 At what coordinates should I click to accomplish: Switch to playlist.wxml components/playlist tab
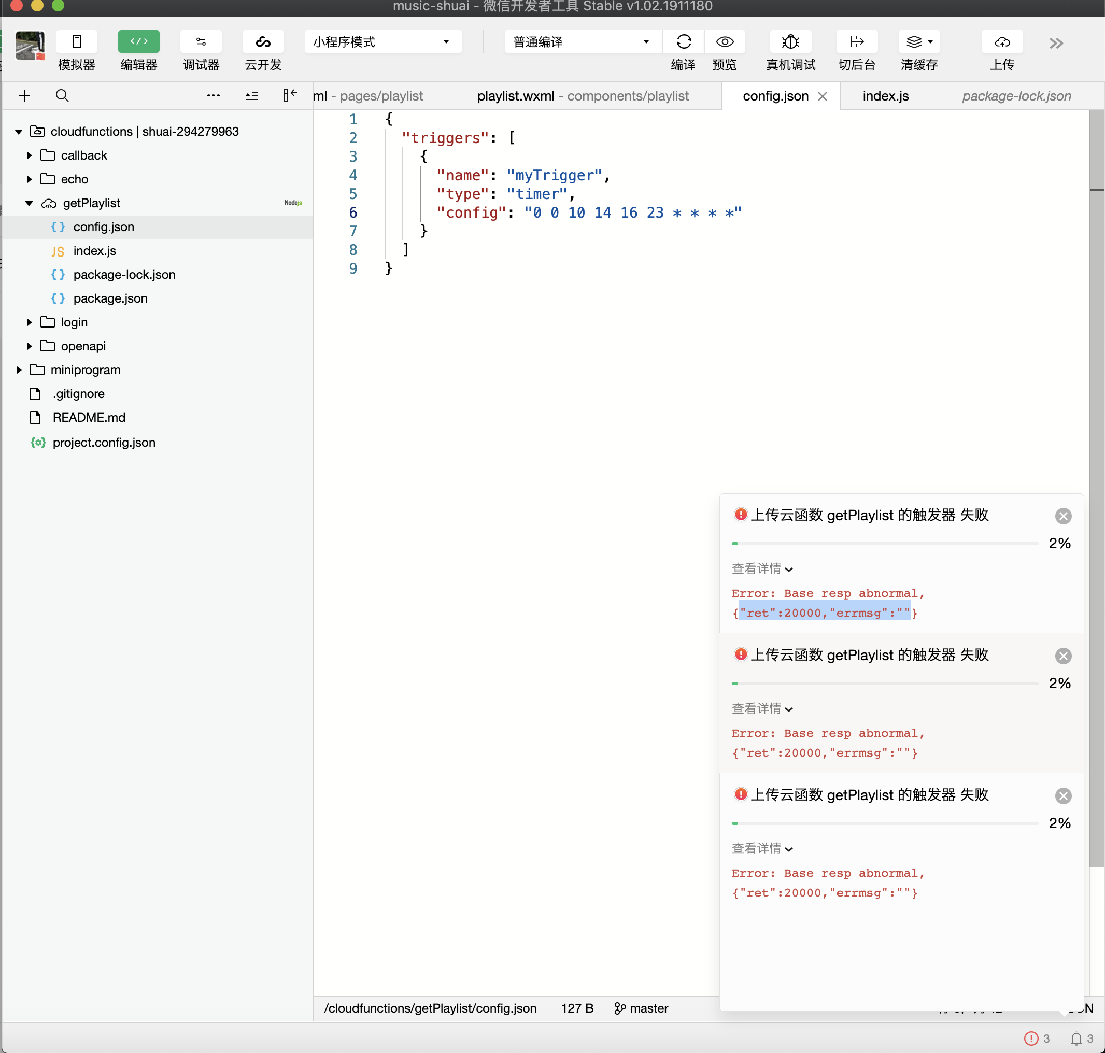(x=583, y=96)
